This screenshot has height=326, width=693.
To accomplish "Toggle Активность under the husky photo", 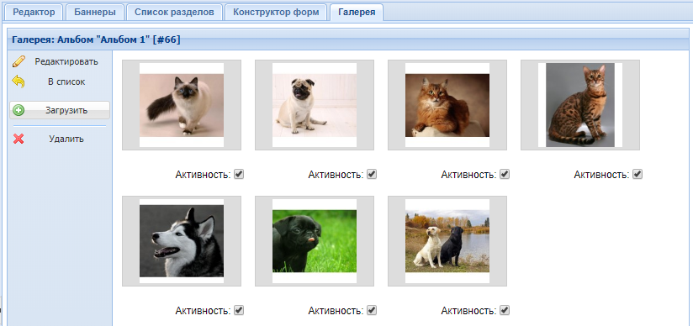I will coord(239,310).
